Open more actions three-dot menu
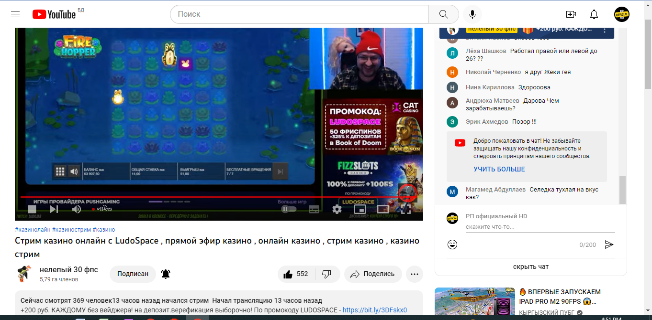This screenshot has width=652, height=320. [x=415, y=274]
